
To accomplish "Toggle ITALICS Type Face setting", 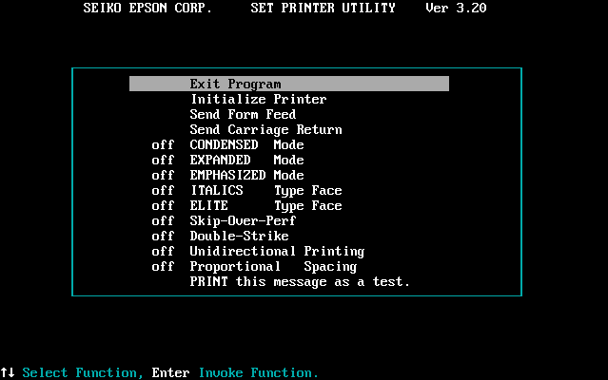I will pos(265,190).
